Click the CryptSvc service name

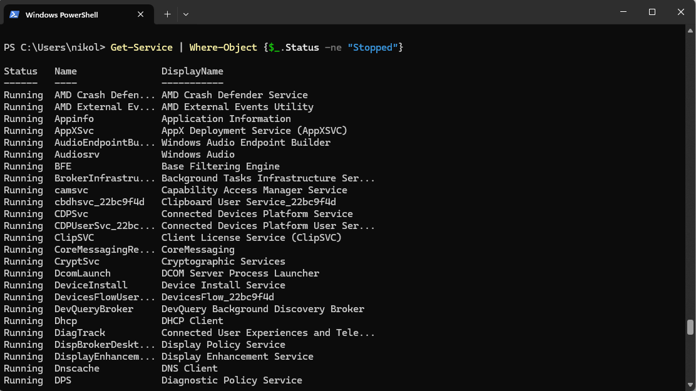pos(77,262)
